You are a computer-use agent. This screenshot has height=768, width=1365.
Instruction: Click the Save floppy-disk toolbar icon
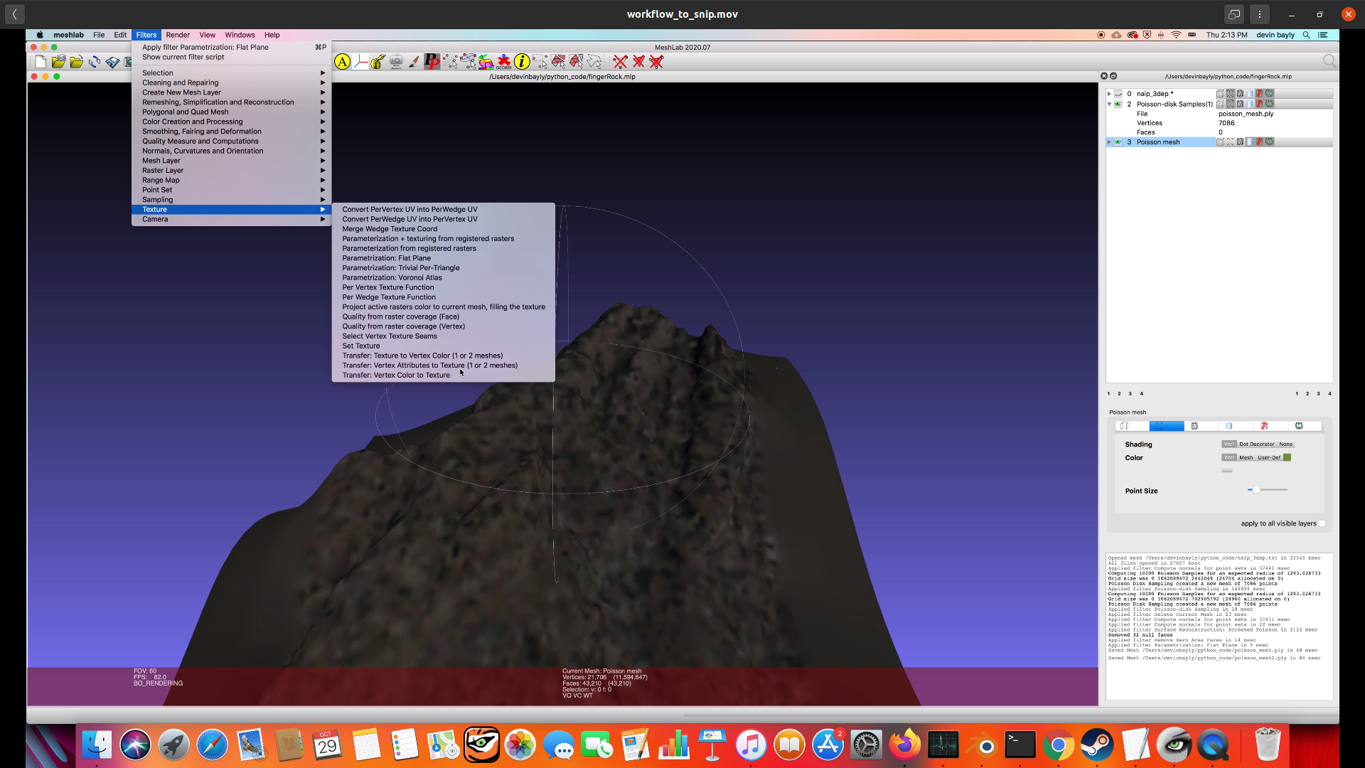click(112, 62)
